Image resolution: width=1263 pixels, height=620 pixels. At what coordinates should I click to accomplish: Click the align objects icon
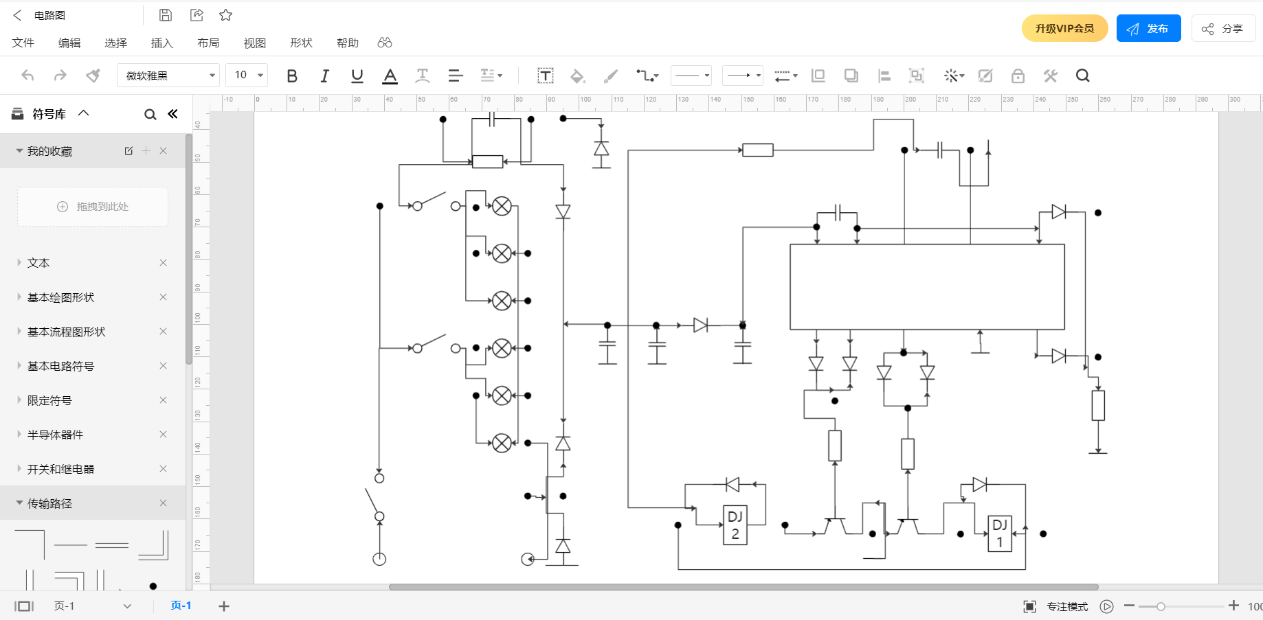(x=884, y=76)
